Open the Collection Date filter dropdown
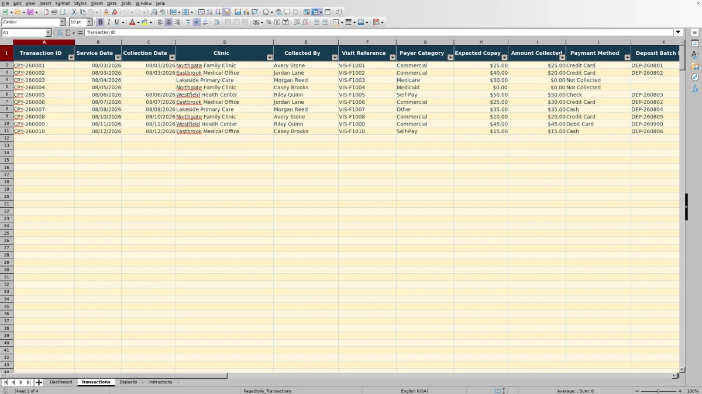The image size is (702, 394). [x=172, y=57]
